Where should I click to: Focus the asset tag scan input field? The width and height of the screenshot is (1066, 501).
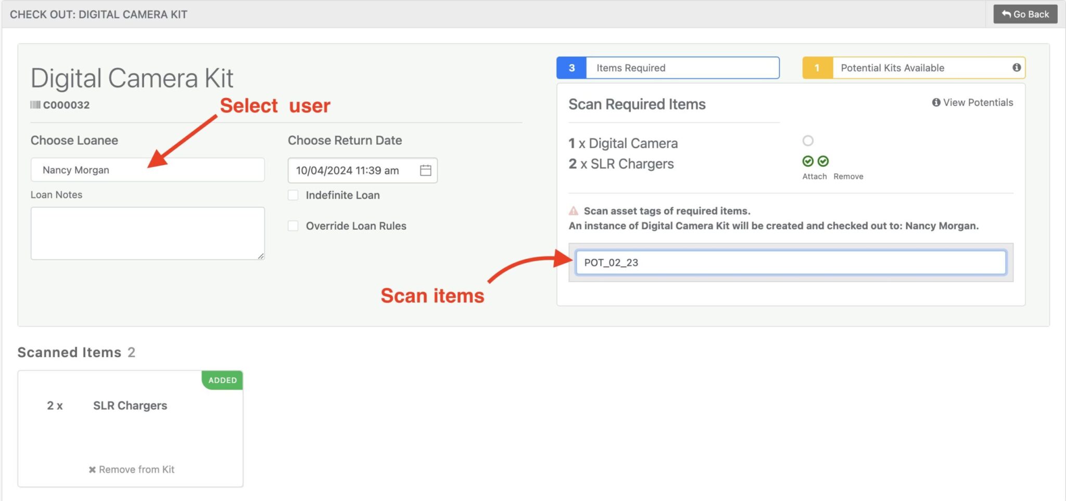[790, 262]
